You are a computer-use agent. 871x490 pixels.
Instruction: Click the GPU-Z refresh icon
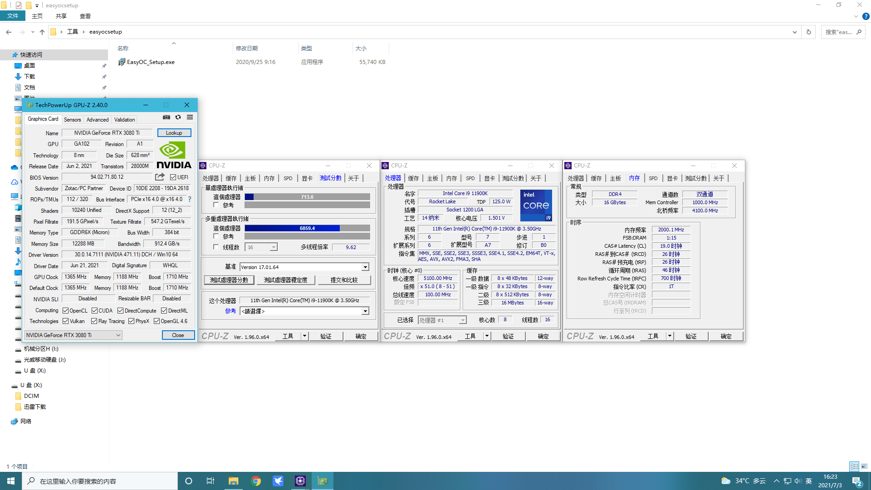pos(178,117)
